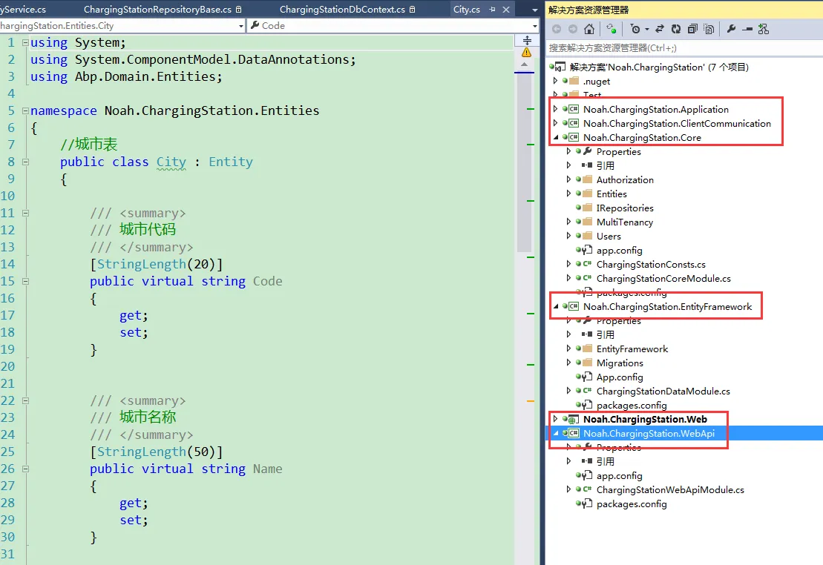Select the Noah.ChargingStation.Web project node
Image resolution: width=823 pixels, height=565 pixels.
pyautogui.click(x=644, y=420)
